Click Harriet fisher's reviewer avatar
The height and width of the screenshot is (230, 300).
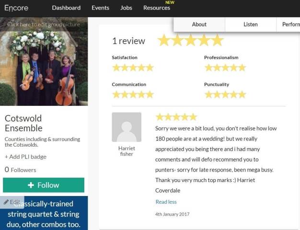127,127
